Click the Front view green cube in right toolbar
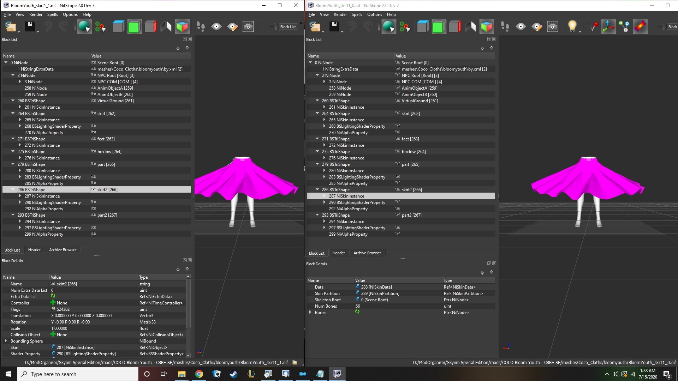Viewport: 678px width, 381px height. (439, 27)
